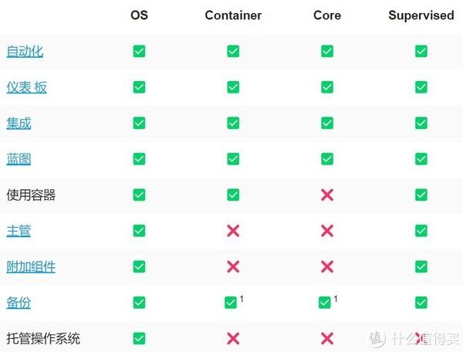
Task: Open the 主管 link
Action: [19, 231]
